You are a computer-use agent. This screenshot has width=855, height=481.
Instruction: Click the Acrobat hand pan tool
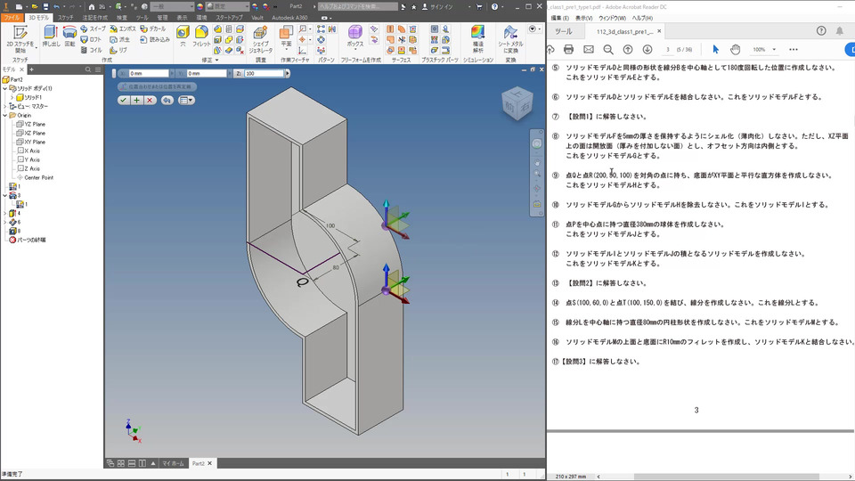735,50
